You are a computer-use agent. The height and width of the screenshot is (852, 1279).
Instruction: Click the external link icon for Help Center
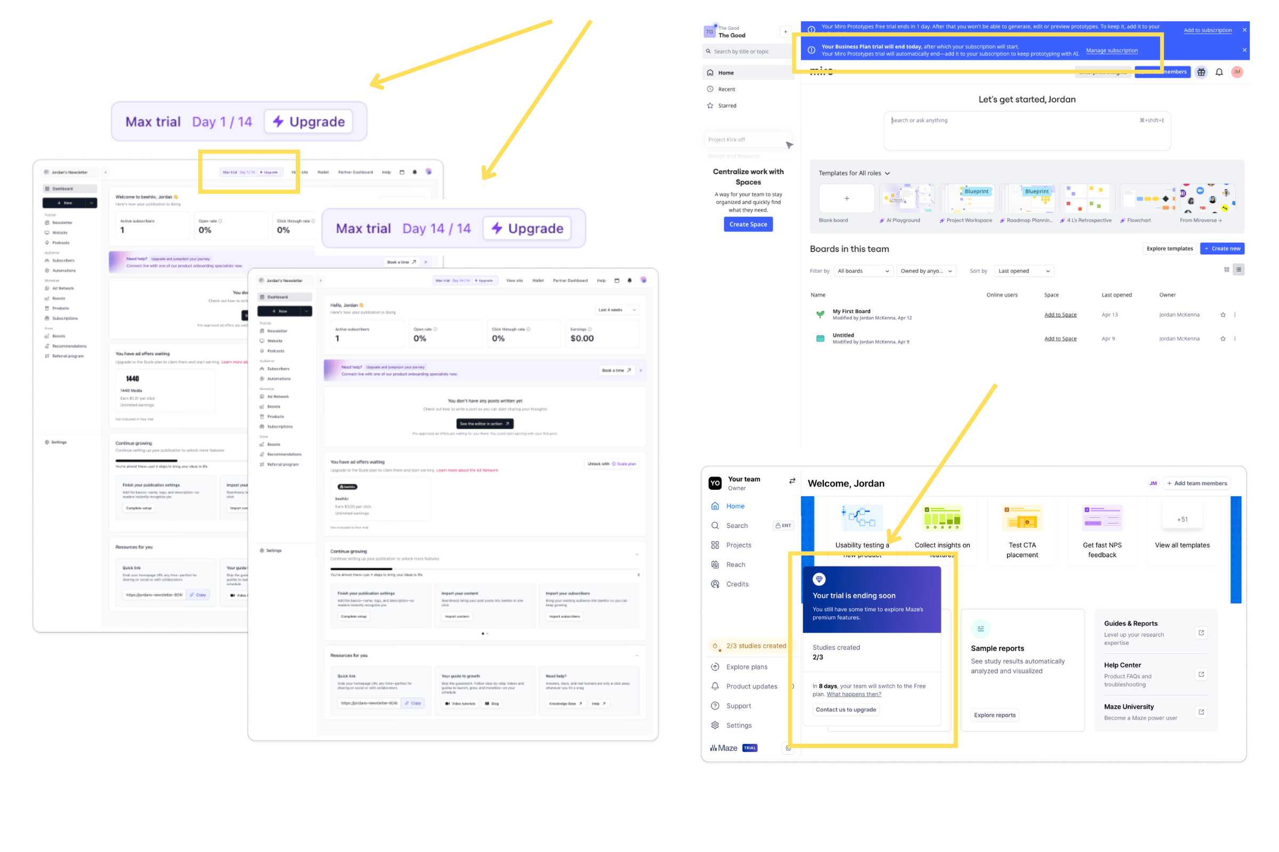(1201, 674)
